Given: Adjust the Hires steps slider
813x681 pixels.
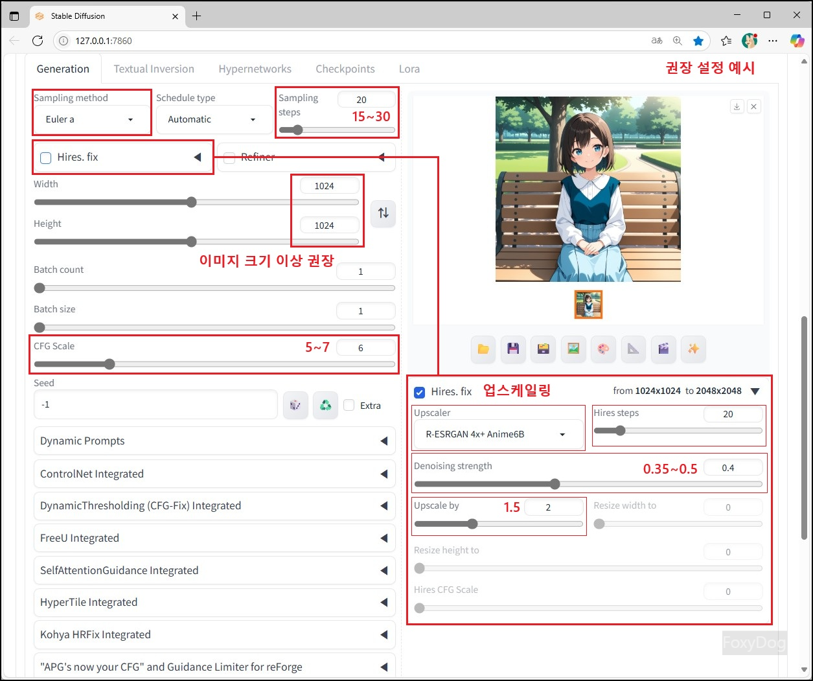Looking at the screenshot, I should tap(678, 430).
